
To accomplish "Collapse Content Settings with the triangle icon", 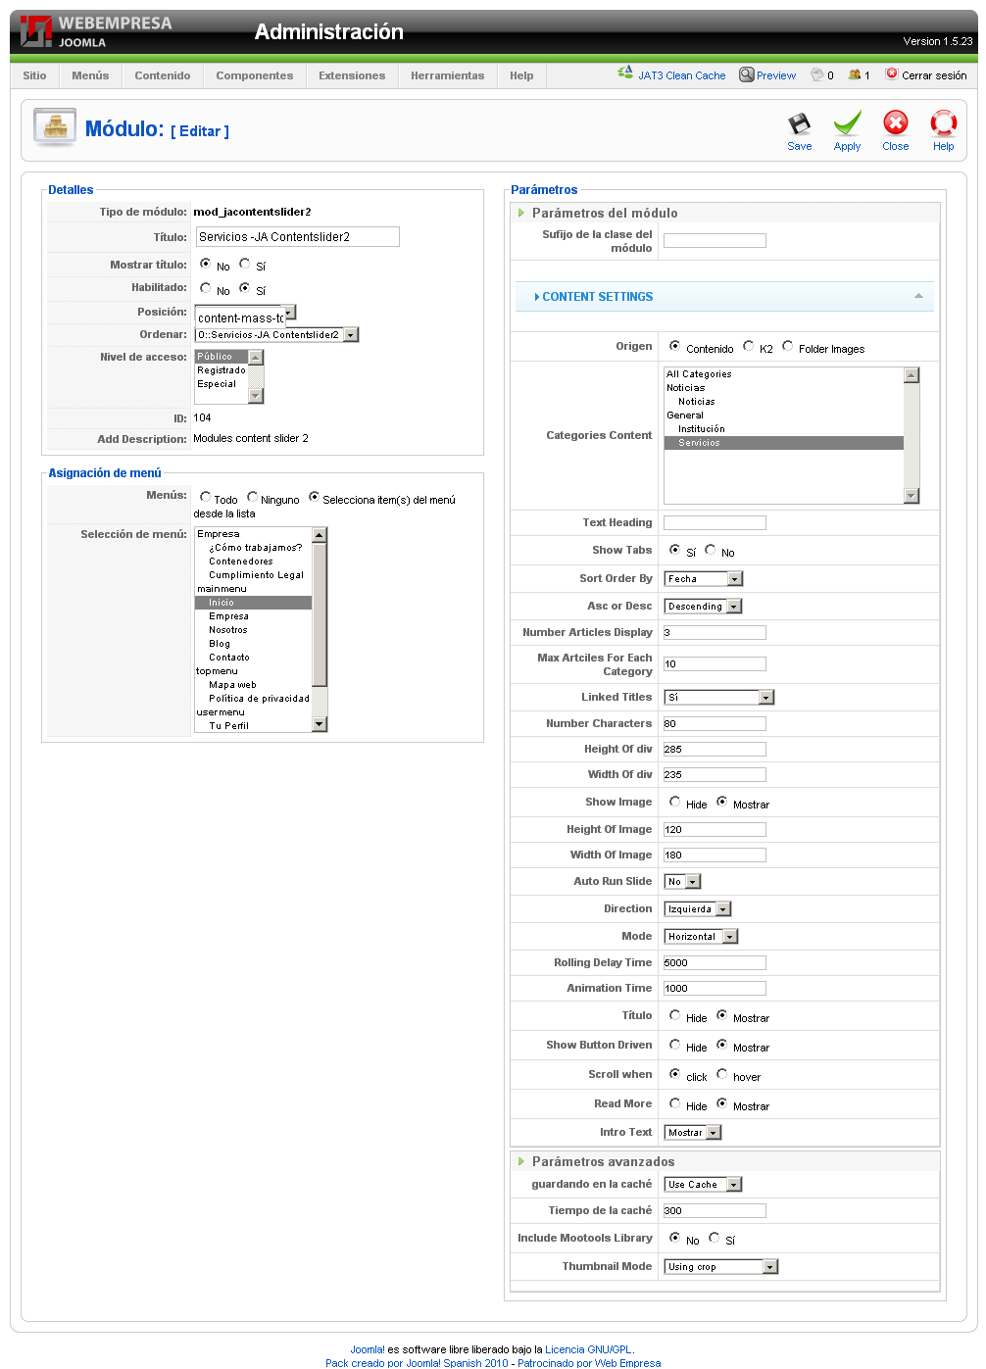I will click(918, 296).
